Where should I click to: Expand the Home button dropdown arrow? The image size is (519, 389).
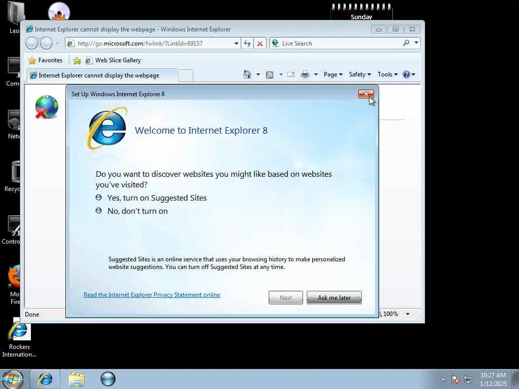[258, 74]
